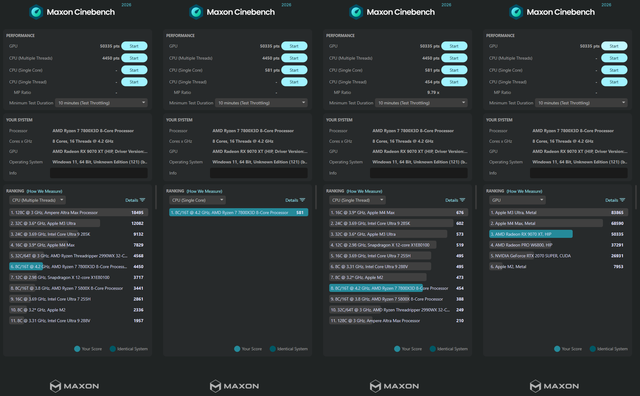Click the Cinebench logo in the leftmost window

[36, 12]
